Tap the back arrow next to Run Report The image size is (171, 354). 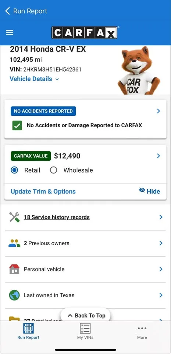click(x=8, y=11)
